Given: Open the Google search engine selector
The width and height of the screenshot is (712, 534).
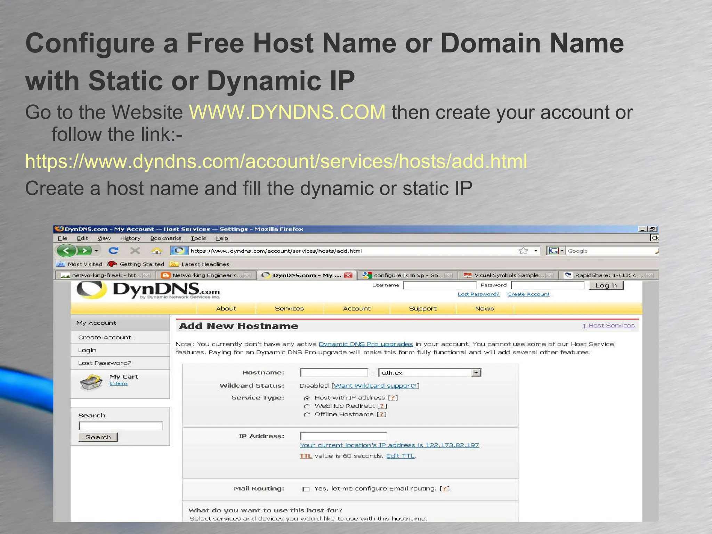Looking at the screenshot, I should click(556, 251).
